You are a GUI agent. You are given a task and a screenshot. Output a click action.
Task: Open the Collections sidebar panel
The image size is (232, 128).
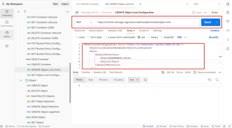point(7,13)
